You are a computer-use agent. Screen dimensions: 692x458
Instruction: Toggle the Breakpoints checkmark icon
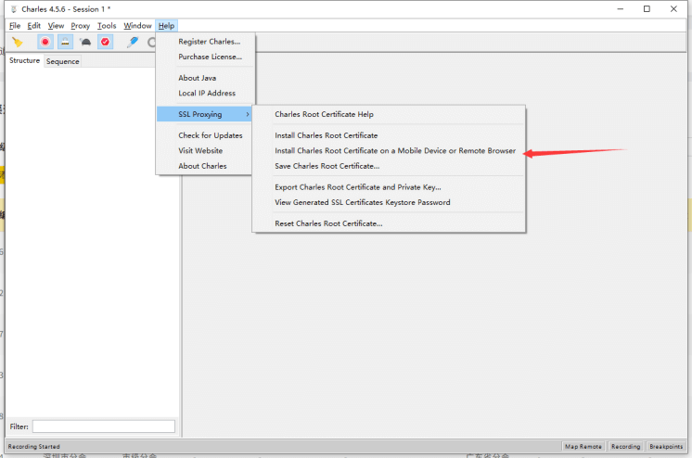[x=105, y=42]
